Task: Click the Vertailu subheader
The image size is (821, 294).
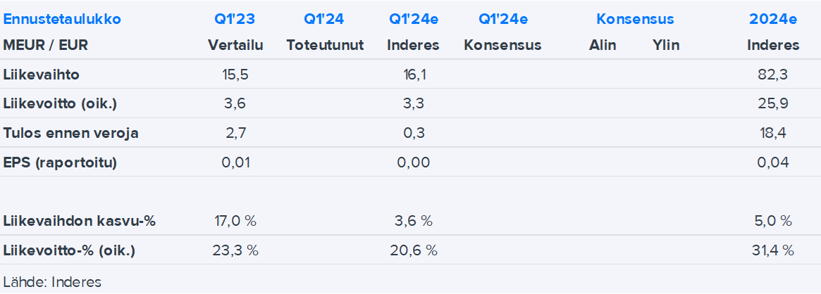Action: click(x=235, y=45)
